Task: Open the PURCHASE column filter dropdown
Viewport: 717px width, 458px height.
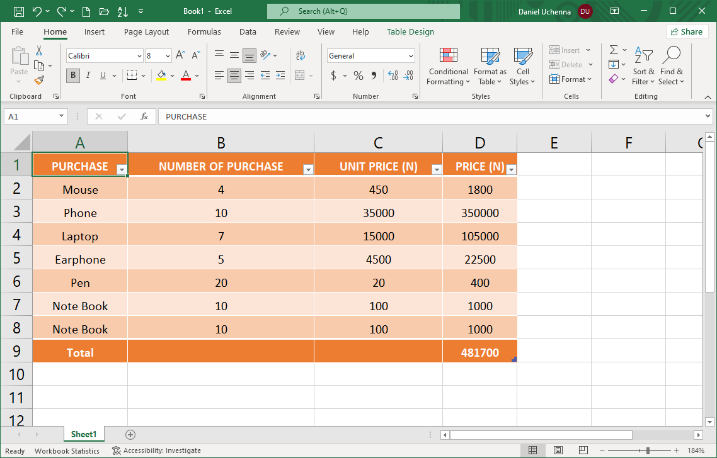Action: [x=120, y=170]
